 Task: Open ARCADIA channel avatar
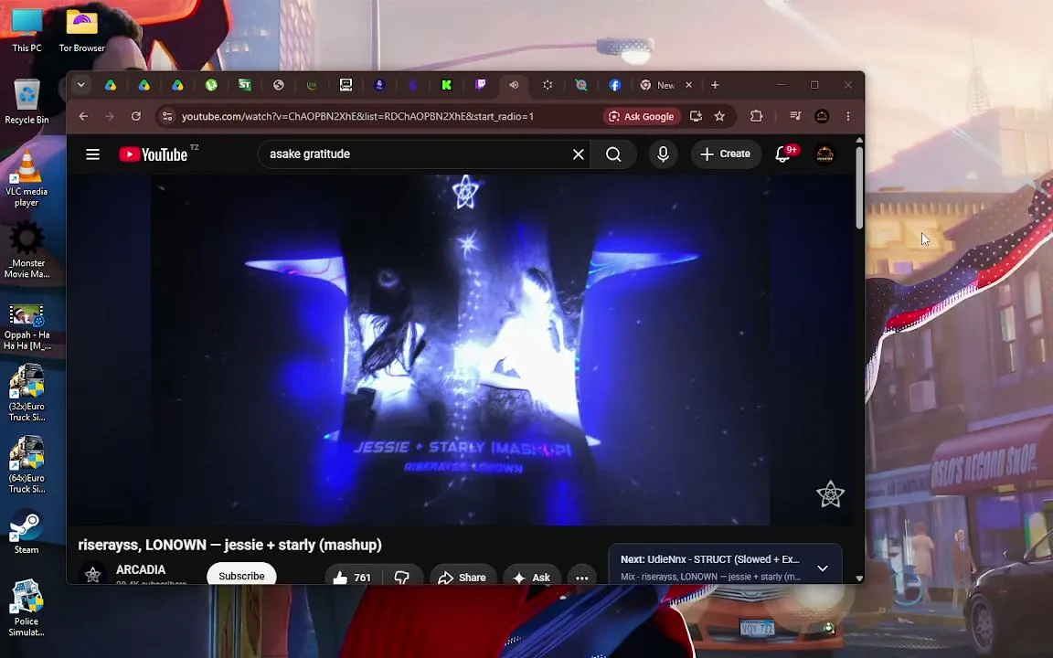click(92, 574)
